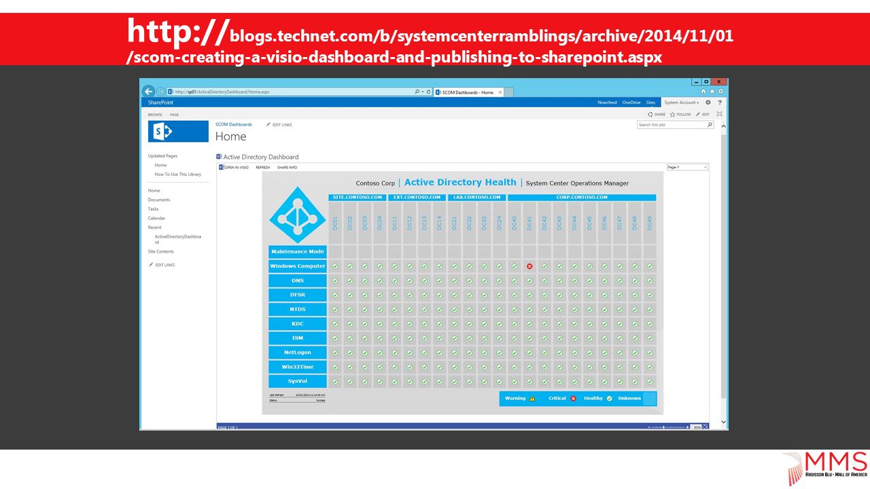Image resolution: width=870 pixels, height=489 pixels.
Task: Click the Visio icon beside Active Directory Dashboard
Action: (x=218, y=156)
